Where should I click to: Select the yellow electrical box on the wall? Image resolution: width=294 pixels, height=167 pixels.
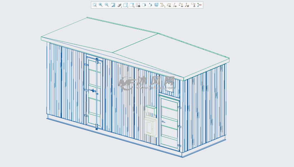[x=151, y=126]
